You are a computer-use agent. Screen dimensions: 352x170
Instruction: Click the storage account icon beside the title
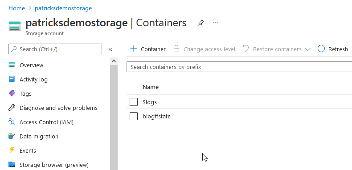(15, 26)
